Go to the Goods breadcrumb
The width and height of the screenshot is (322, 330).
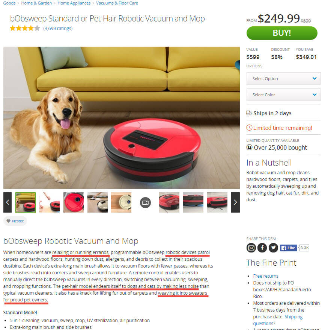pos(9,3)
